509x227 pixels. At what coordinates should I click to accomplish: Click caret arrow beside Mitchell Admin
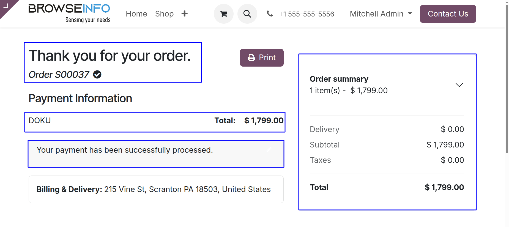click(410, 13)
